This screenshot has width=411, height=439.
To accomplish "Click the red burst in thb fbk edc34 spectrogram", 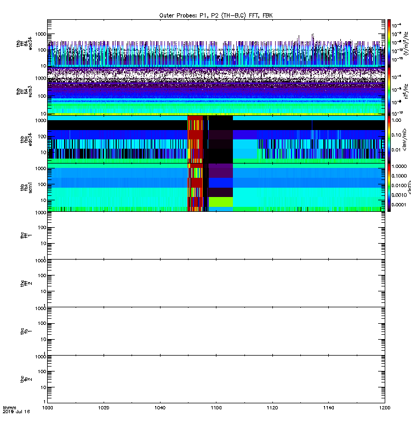I will 195,139.
